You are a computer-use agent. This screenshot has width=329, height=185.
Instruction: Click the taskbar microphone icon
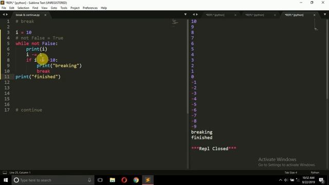(x=89, y=180)
